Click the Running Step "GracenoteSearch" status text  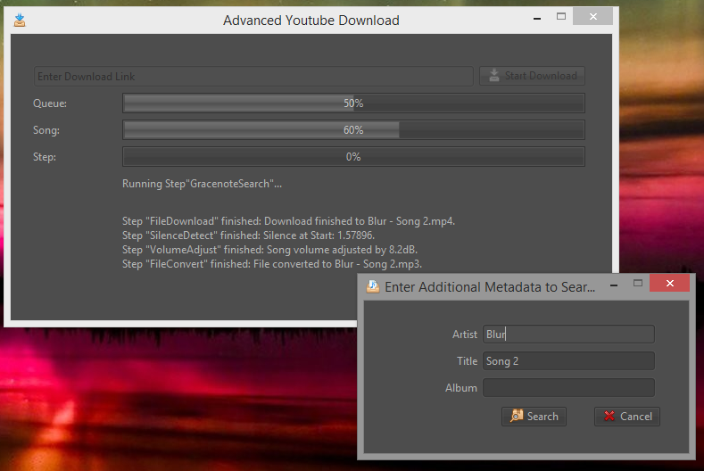click(202, 184)
